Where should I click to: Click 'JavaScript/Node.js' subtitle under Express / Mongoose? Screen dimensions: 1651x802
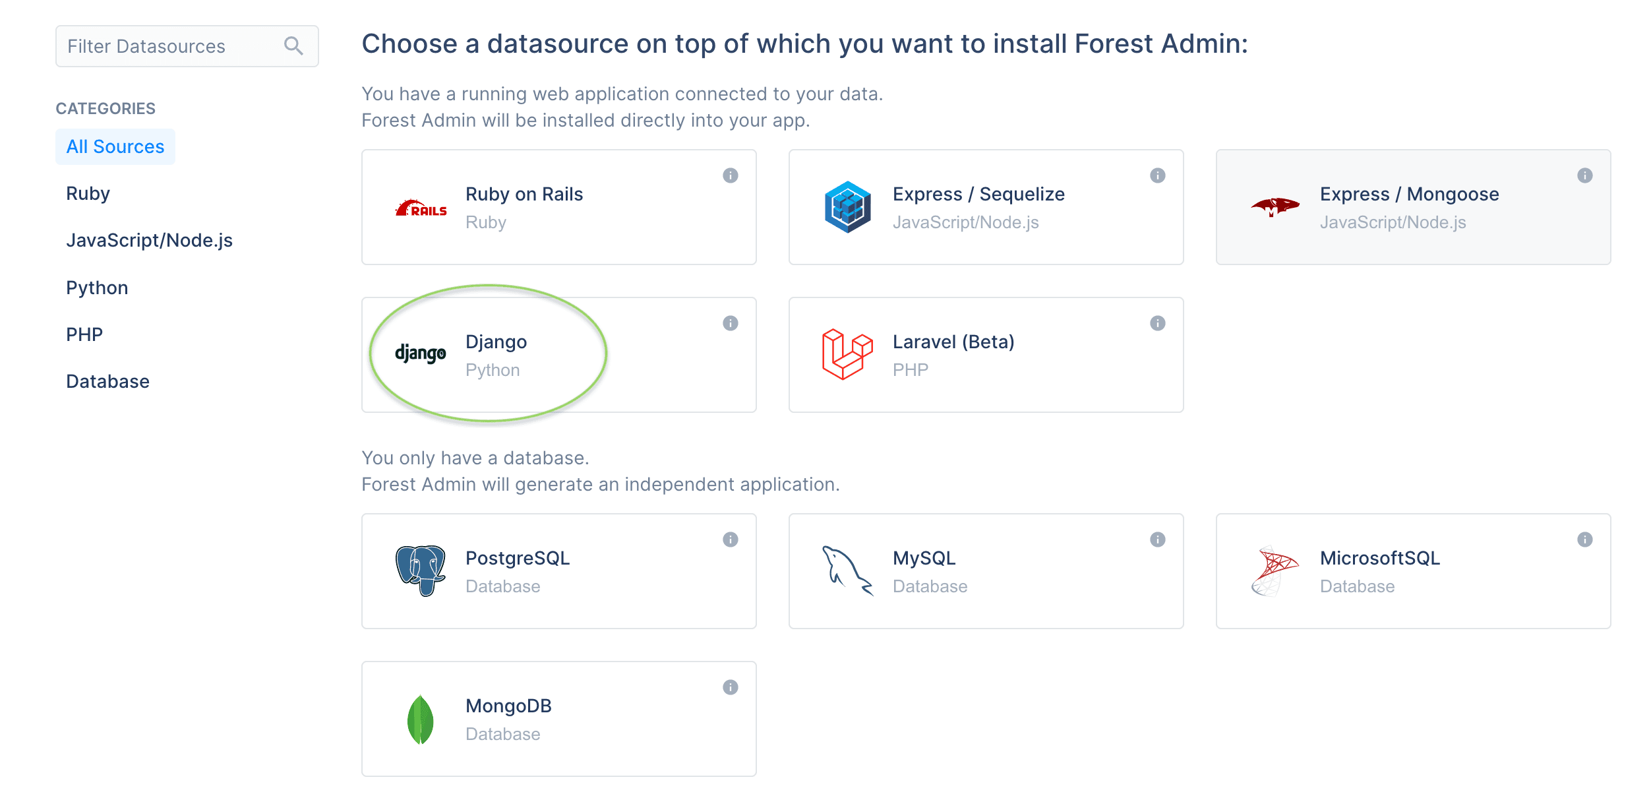[x=1393, y=222]
